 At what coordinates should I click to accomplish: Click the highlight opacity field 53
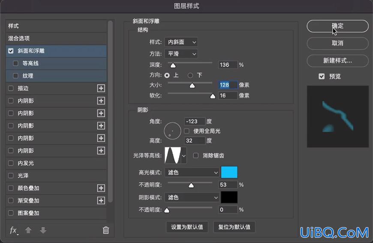click(228, 185)
